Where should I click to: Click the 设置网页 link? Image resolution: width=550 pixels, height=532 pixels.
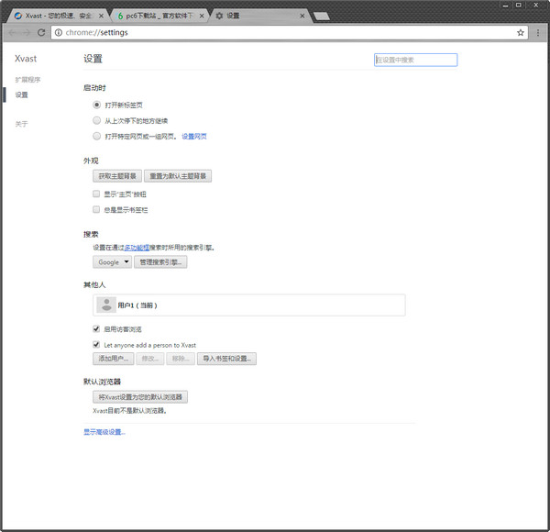(x=193, y=136)
